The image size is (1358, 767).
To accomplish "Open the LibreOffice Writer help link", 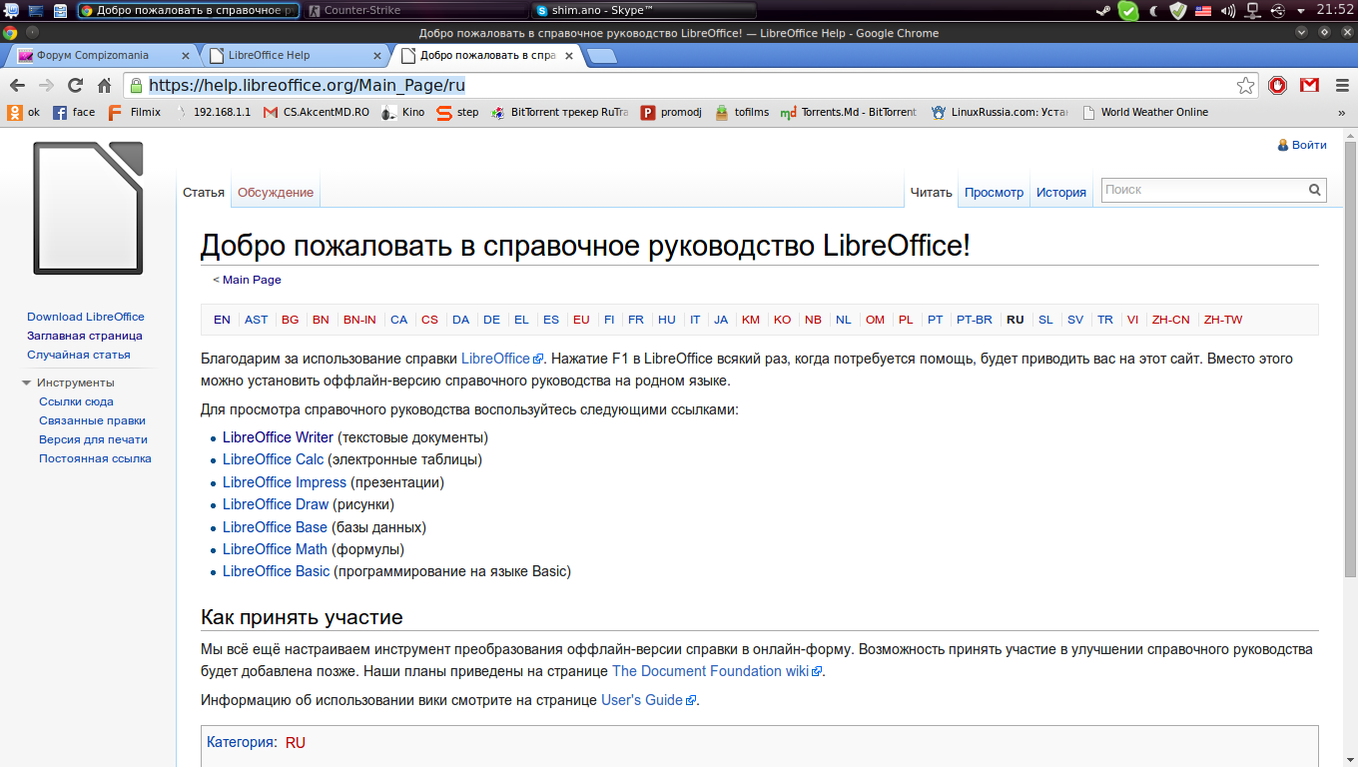I will click(x=278, y=437).
